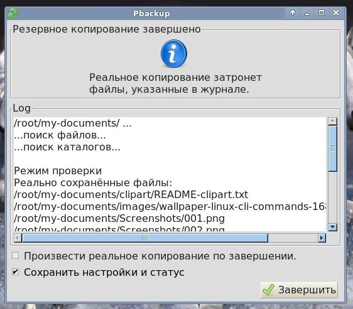Click log line '/root/my-documents/ ...'
Viewport: 353px width, 309px height.
pyautogui.click(x=73, y=123)
